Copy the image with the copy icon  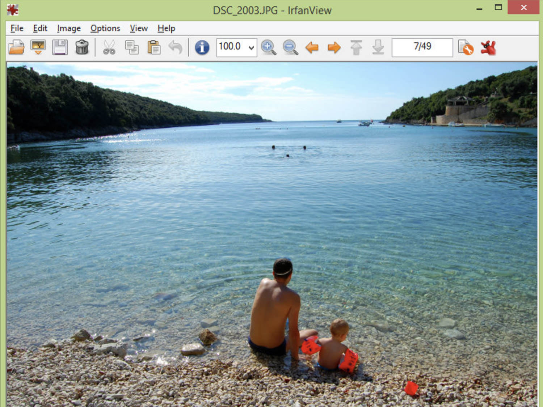(x=131, y=47)
